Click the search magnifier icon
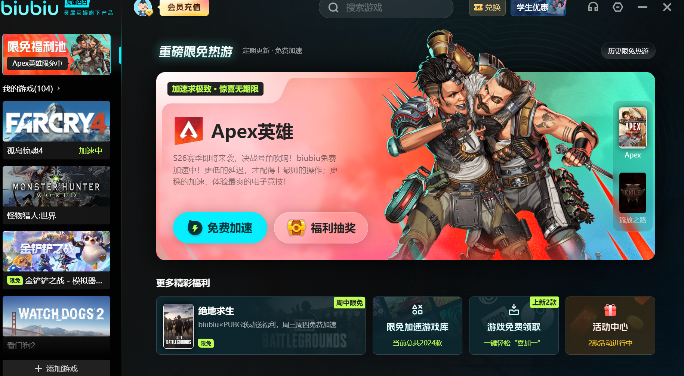684x376 pixels. (x=333, y=7)
